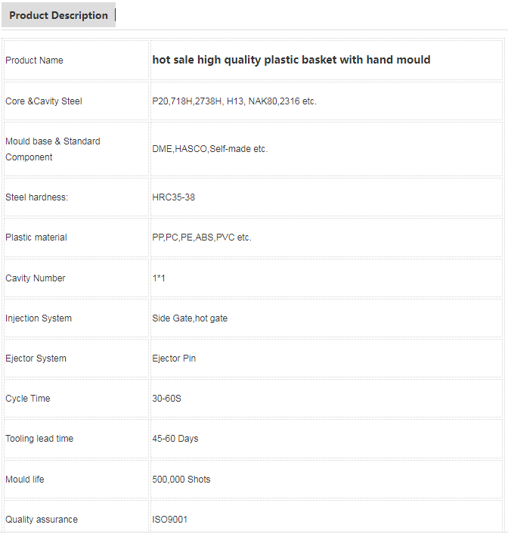Select the 30-60S cycle time value
Viewport: 508px width, 534px height.
pyautogui.click(x=166, y=399)
